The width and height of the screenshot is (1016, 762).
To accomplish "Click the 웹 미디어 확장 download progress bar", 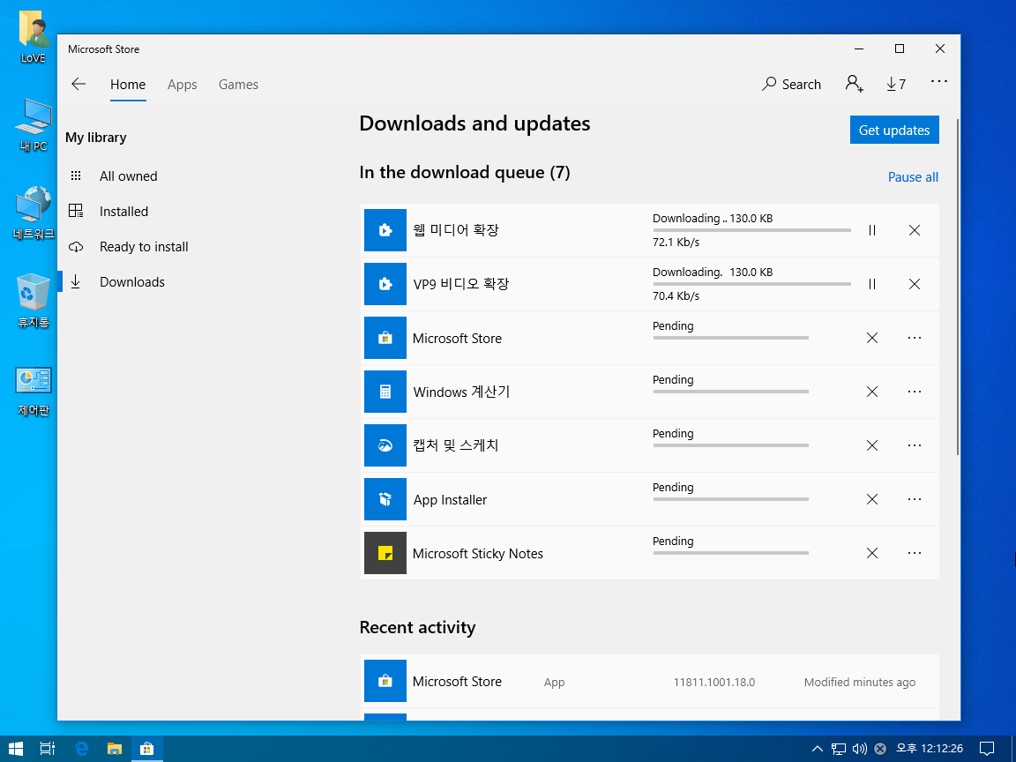I will tap(751, 230).
